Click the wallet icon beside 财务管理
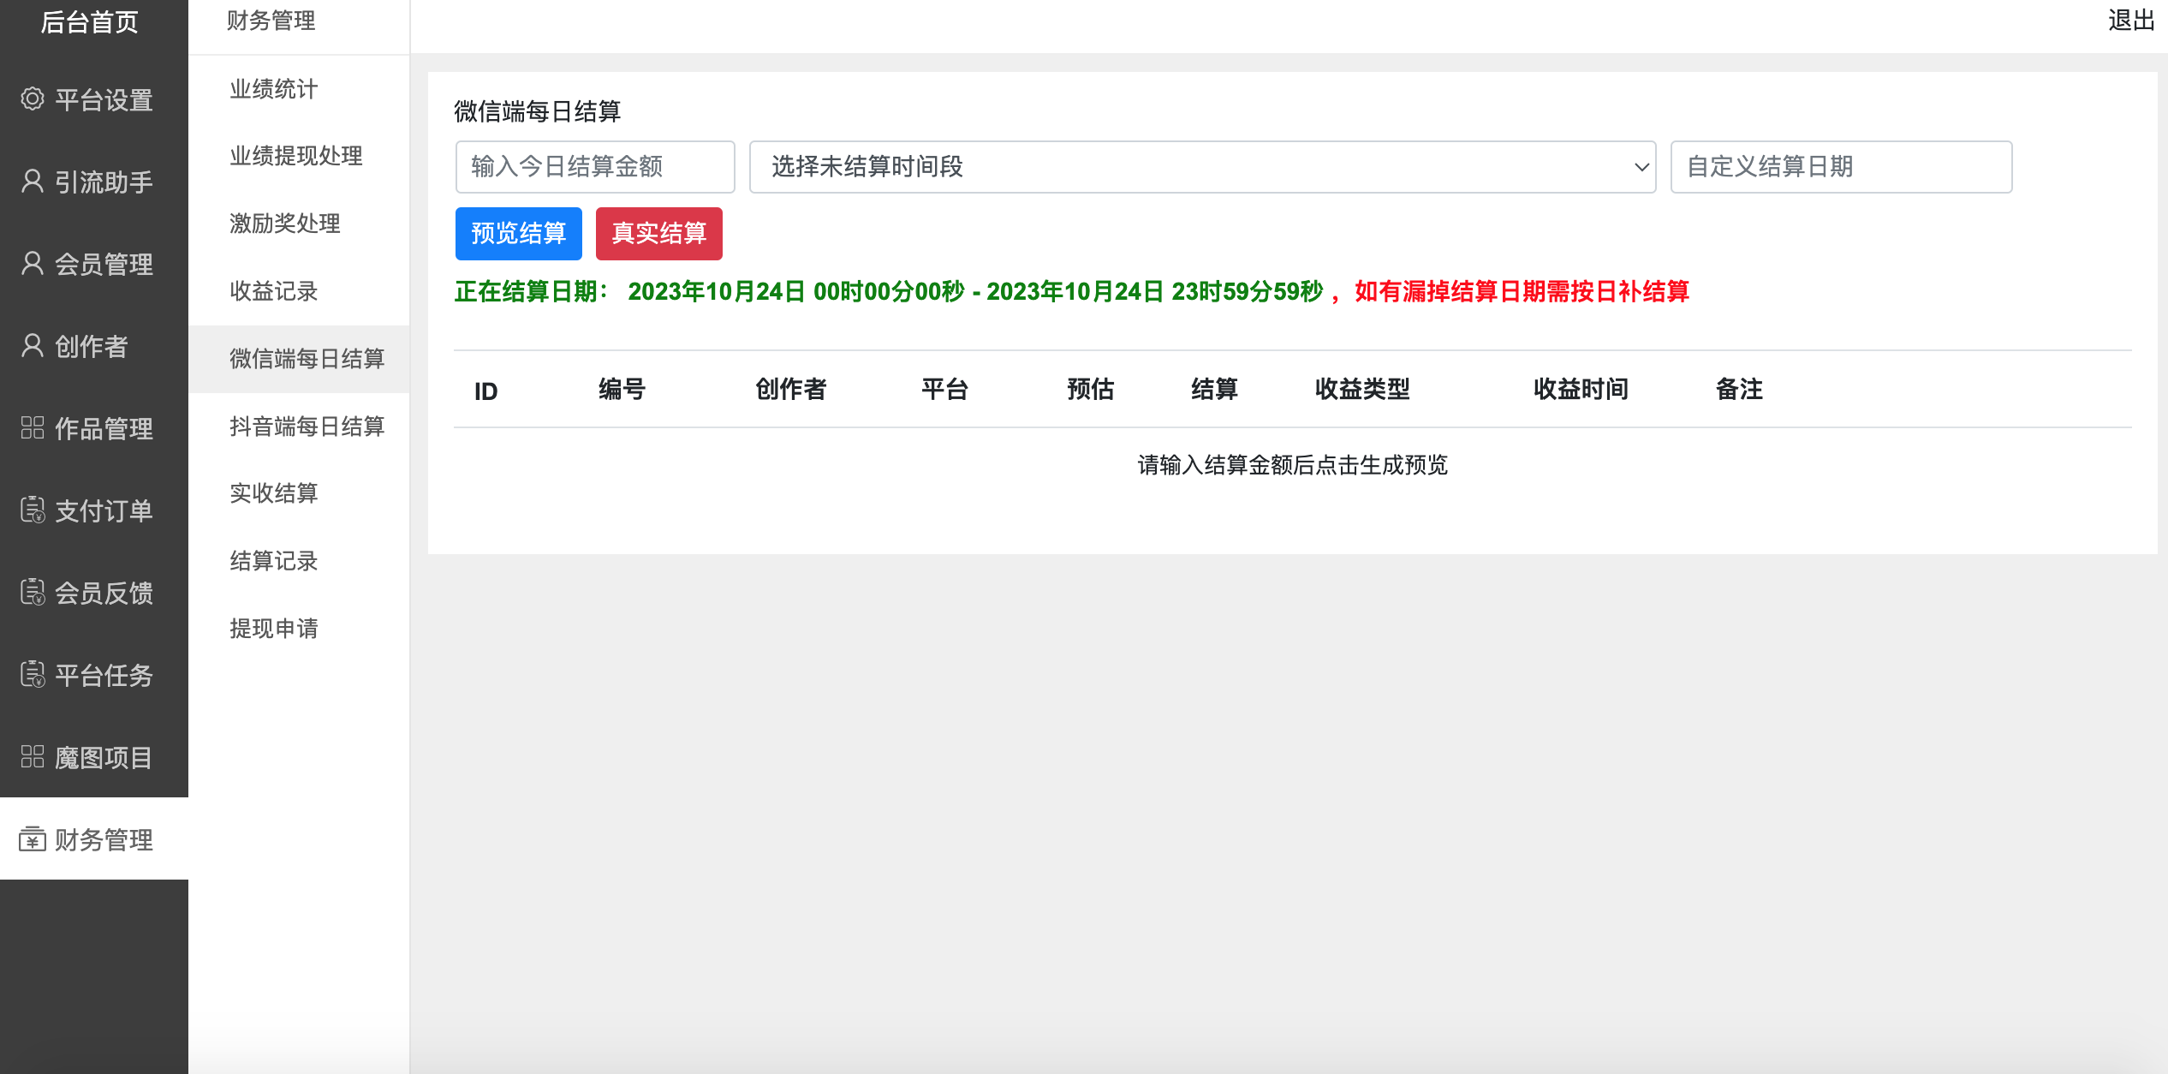This screenshot has width=2168, height=1074. tap(33, 839)
